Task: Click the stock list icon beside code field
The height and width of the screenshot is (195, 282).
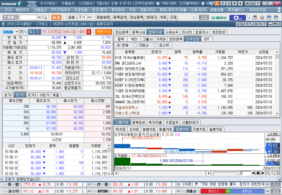Action: [21, 32]
